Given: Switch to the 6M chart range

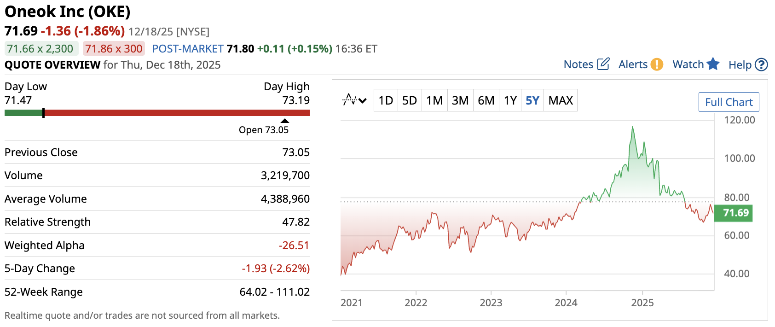Looking at the screenshot, I should point(486,100).
